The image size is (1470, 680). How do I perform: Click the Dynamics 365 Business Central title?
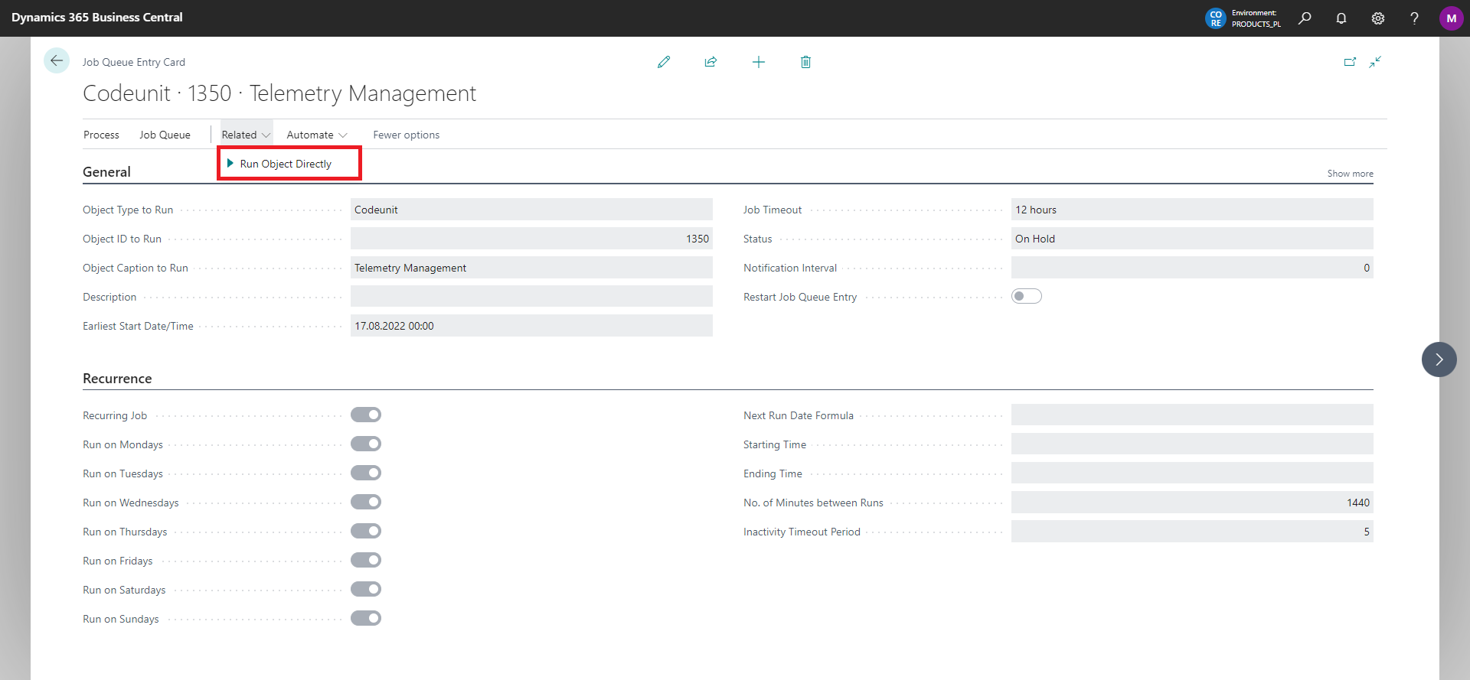(x=97, y=18)
